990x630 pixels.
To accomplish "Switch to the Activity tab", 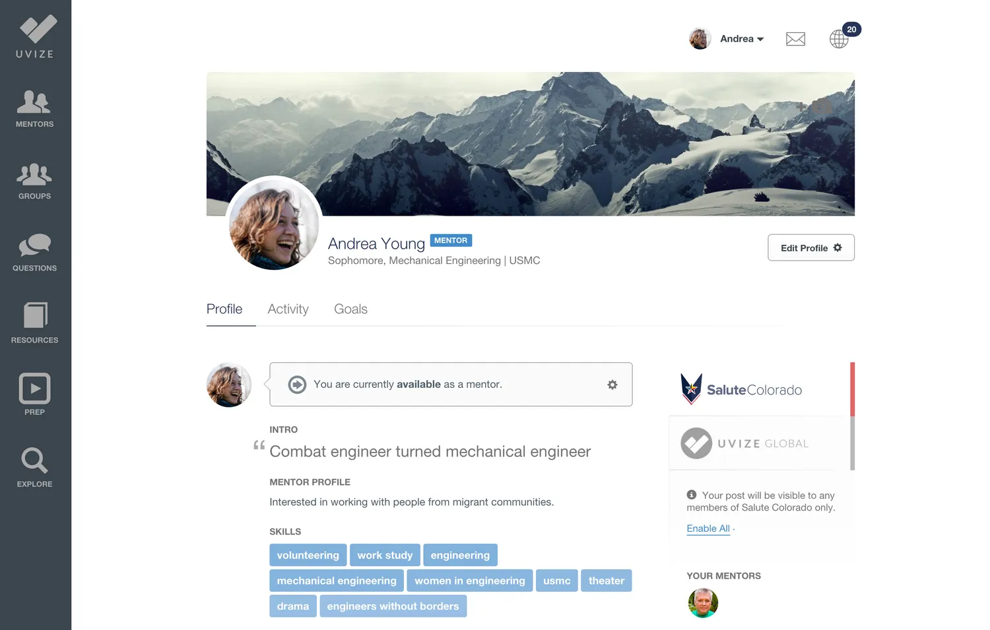I will [288, 309].
